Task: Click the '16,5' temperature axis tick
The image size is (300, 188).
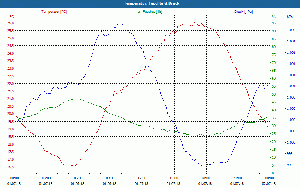Action: (10, 167)
